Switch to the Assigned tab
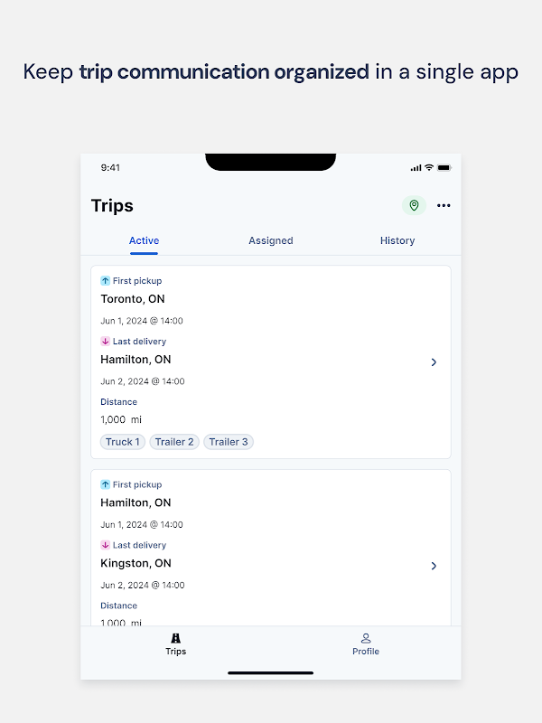542x723 pixels. click(x=271, y=240)
